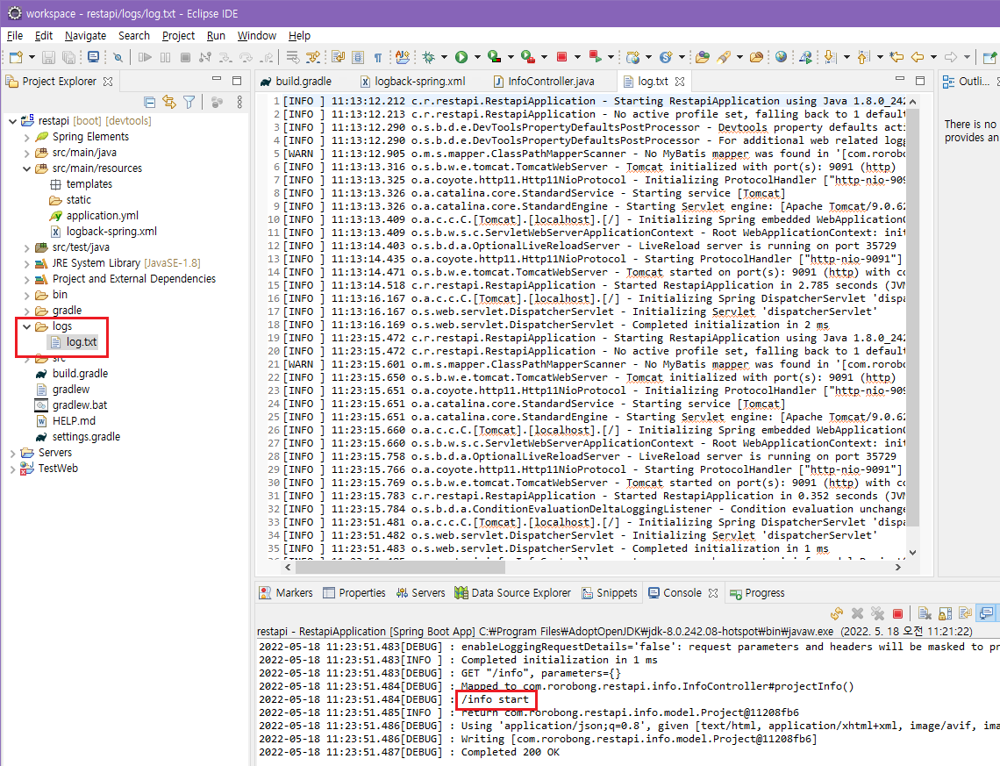
Task: Open the Navigate menu
Action: tap(85, 36)
